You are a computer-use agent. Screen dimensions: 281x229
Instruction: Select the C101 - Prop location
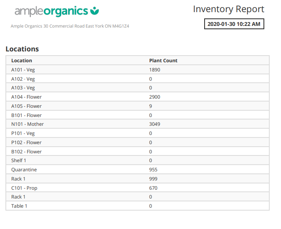24,188
